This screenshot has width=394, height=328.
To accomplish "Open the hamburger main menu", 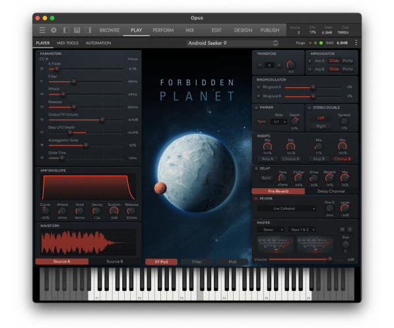I will (x=42, y=30).
